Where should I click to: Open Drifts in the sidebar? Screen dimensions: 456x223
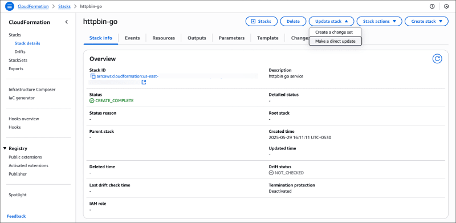pyautogui.click(x=20, y=52)
